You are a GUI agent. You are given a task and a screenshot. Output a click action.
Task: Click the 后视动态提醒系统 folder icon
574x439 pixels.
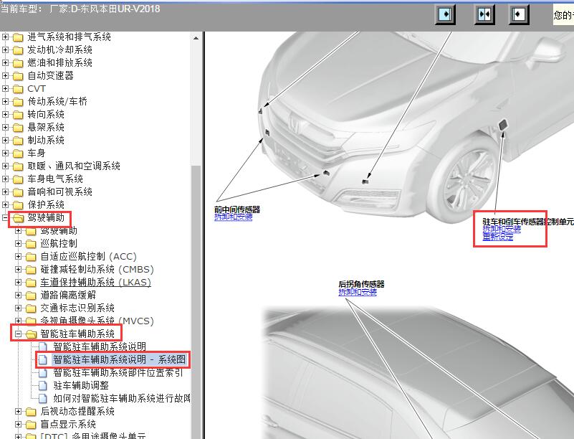[31, 412]
